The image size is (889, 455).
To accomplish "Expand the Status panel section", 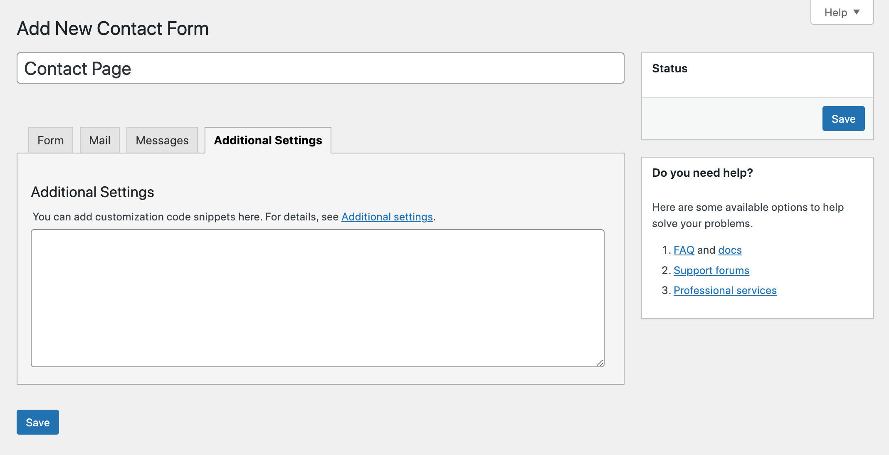I will [x=669, y=69].
